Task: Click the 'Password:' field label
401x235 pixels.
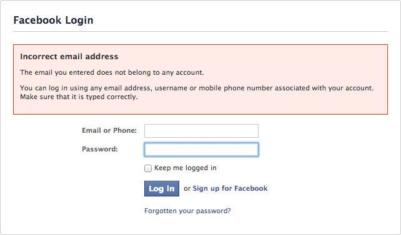Action: pyautogui.click(x=100, y=149)
